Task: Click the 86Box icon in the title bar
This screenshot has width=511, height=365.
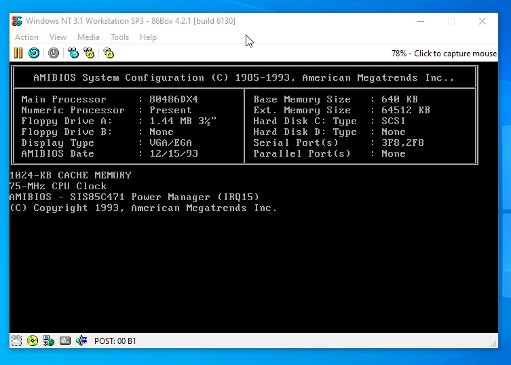Action: 17,21
